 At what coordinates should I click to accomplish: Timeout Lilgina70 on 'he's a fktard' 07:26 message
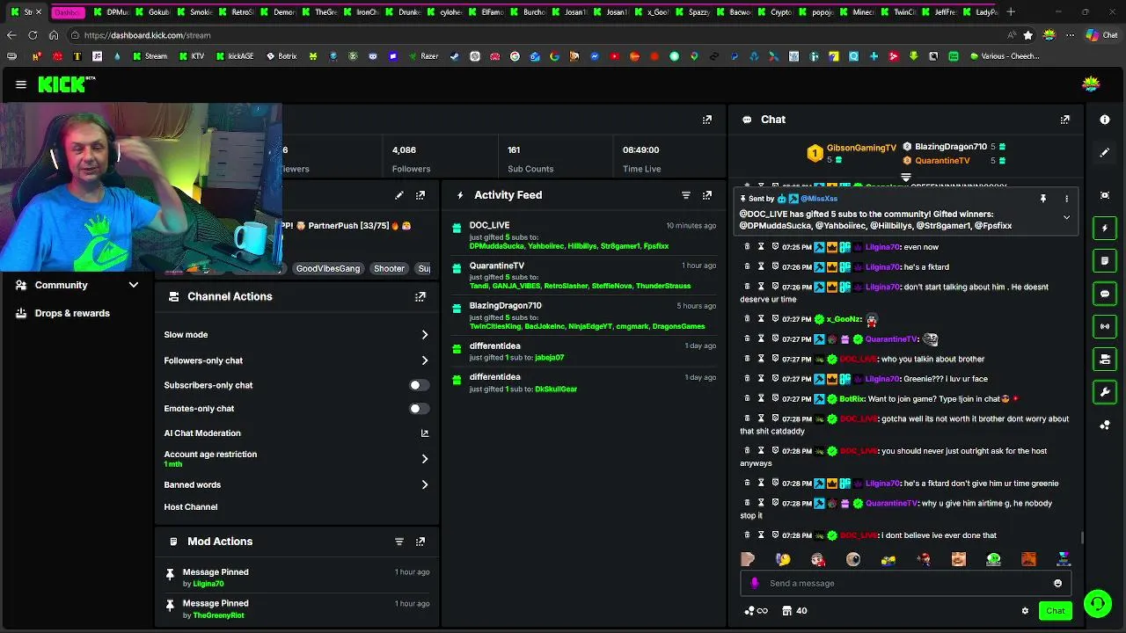pyautogui.click(x=761, y=267)
